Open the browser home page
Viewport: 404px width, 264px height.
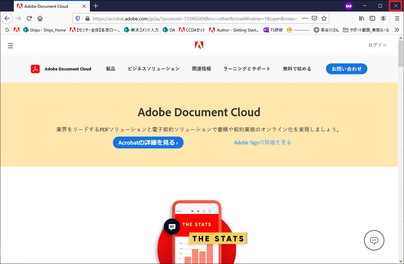tap(40, 18)
